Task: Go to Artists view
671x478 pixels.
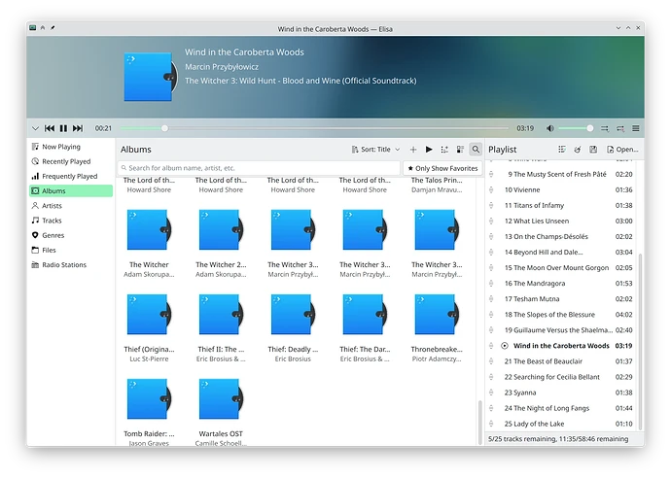Action: pyautogui.click(x=71, y=206)
